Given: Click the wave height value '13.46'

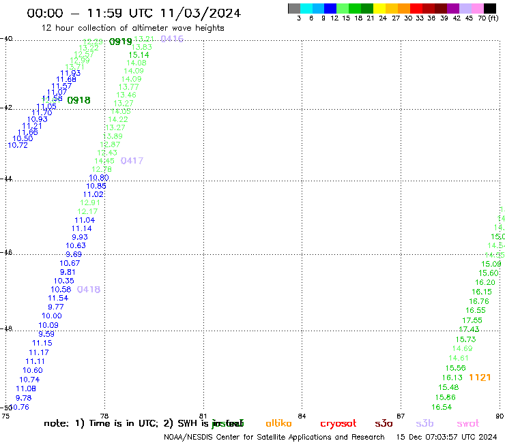Looking at the screenshot, I should pos(126,95).
